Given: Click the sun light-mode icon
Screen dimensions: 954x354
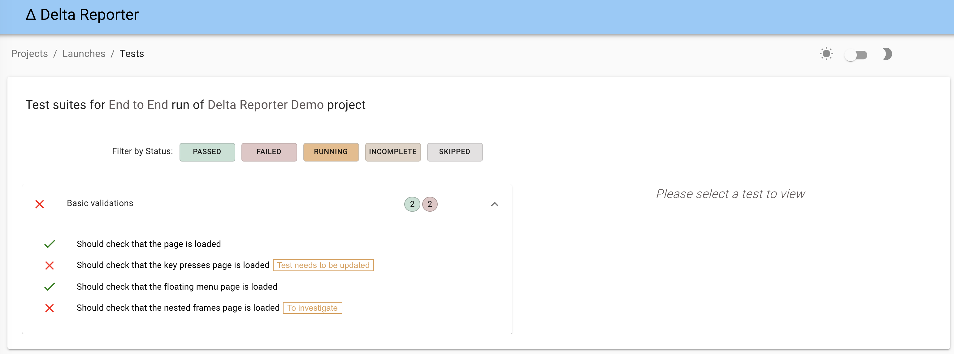Looking at the screenshot, I should click(826, 54).
